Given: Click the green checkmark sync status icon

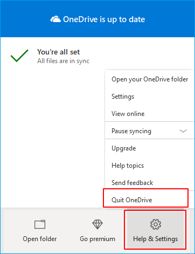Looking at the screenshot, I should [x=19, y=56].
